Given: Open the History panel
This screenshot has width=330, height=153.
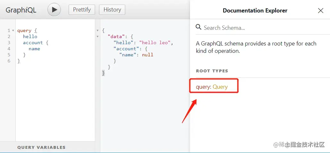Looking at the screenshot, I should point(112,10).
